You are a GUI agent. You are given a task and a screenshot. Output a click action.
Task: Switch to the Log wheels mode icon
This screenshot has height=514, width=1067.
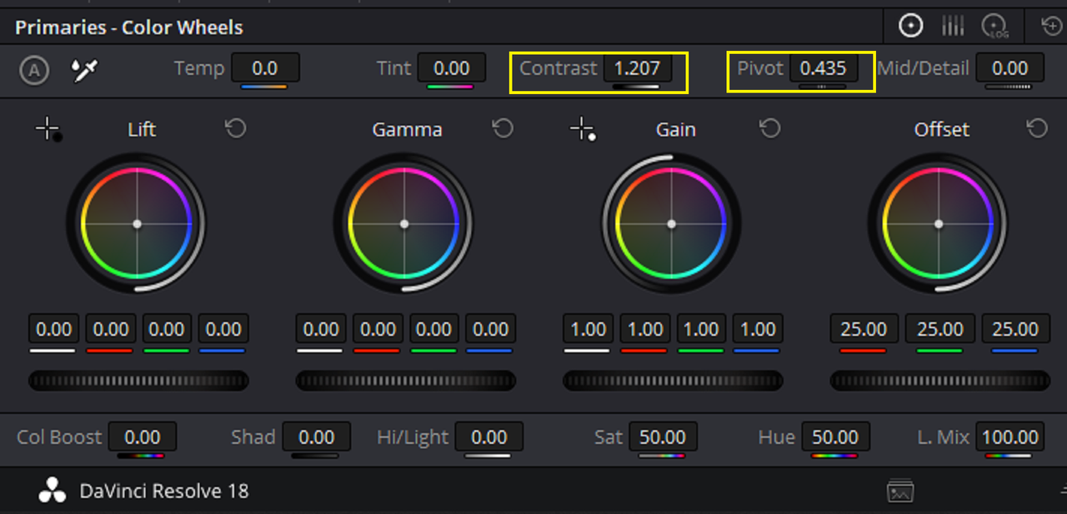[x=994, y=27]
